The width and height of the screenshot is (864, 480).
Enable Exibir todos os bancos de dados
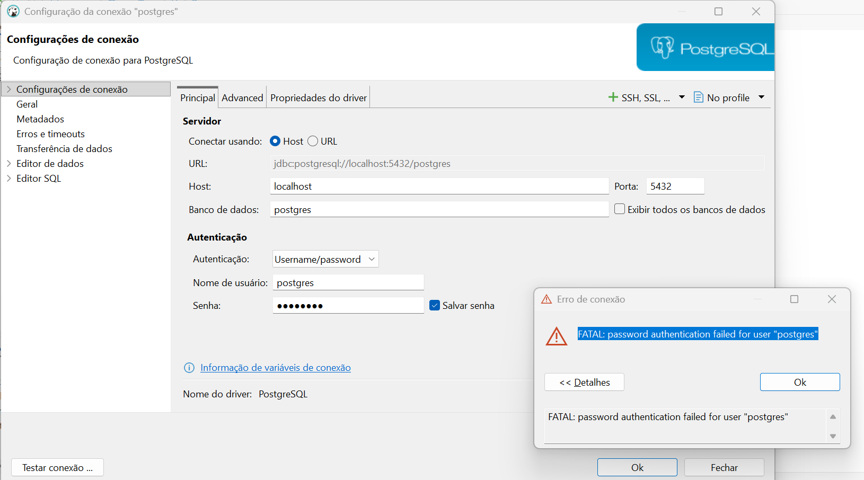(x=620, y=209)
